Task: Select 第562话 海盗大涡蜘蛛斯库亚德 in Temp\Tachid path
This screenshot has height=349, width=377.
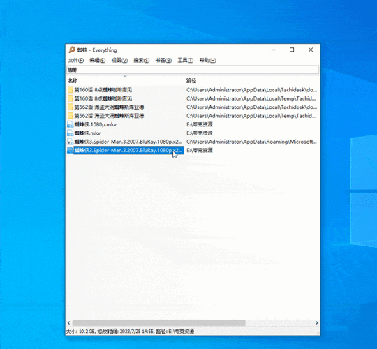Action: click(109, 116)
